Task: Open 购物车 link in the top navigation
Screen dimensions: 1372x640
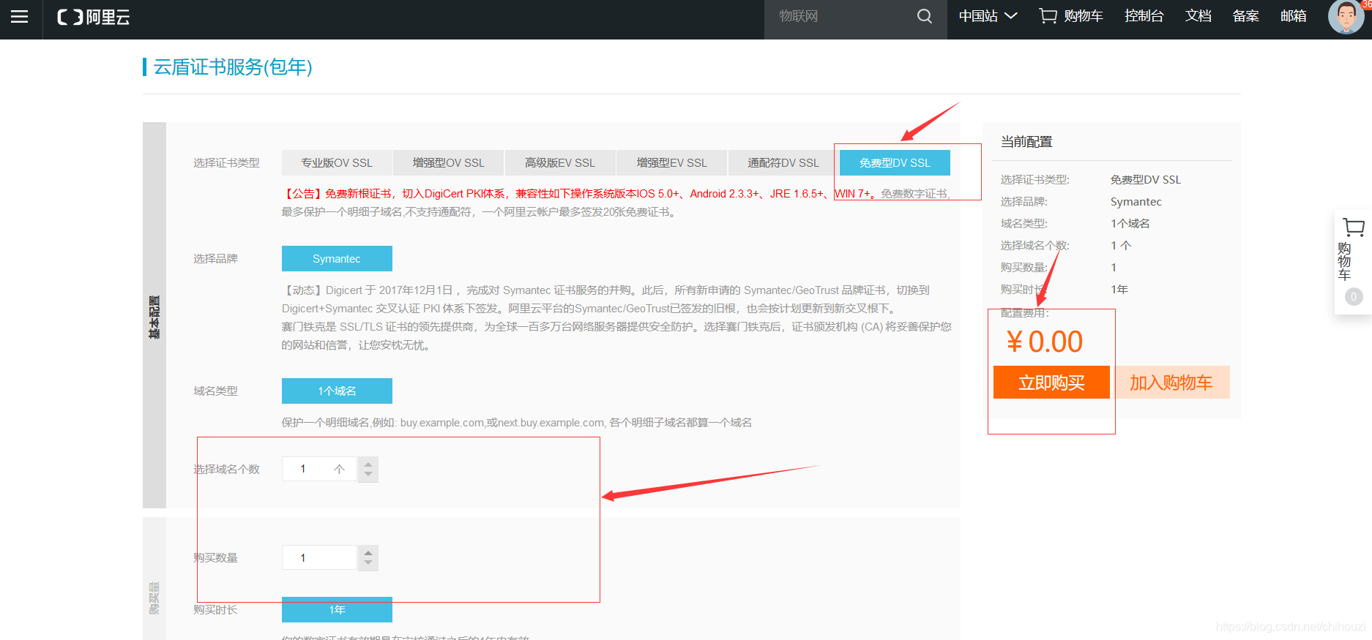Action: pyautogui.click(x=1084, y=16)
